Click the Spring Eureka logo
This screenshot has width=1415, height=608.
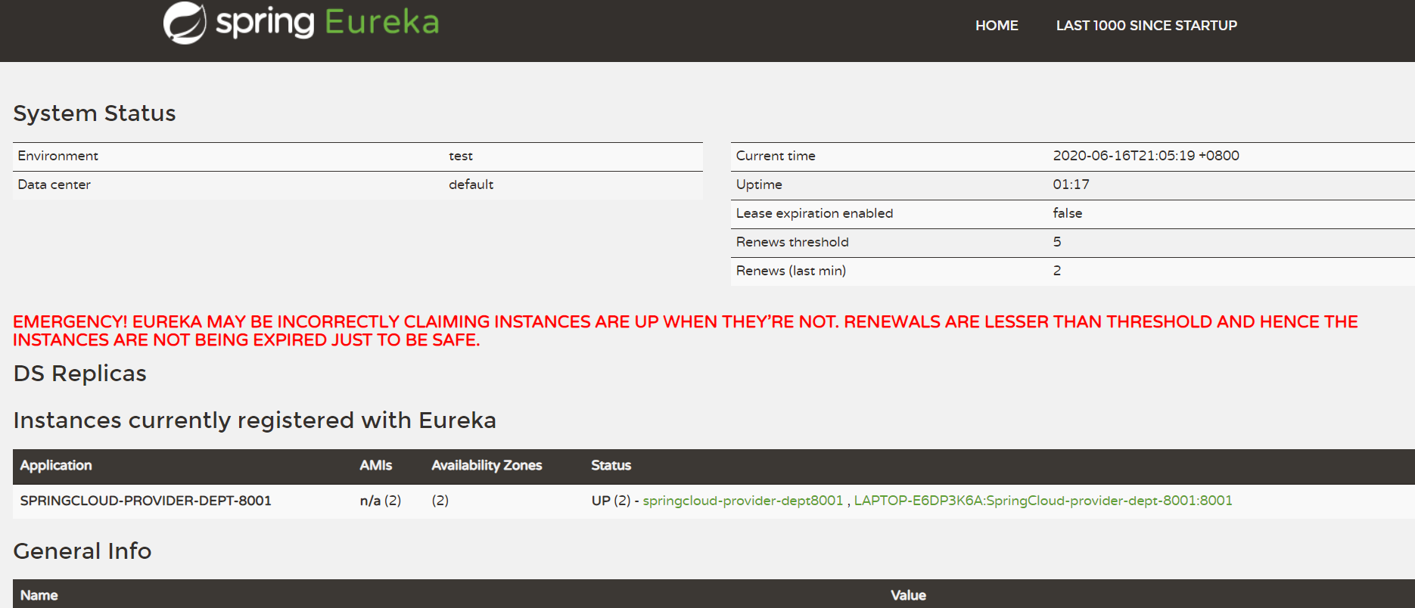point(301,22)
